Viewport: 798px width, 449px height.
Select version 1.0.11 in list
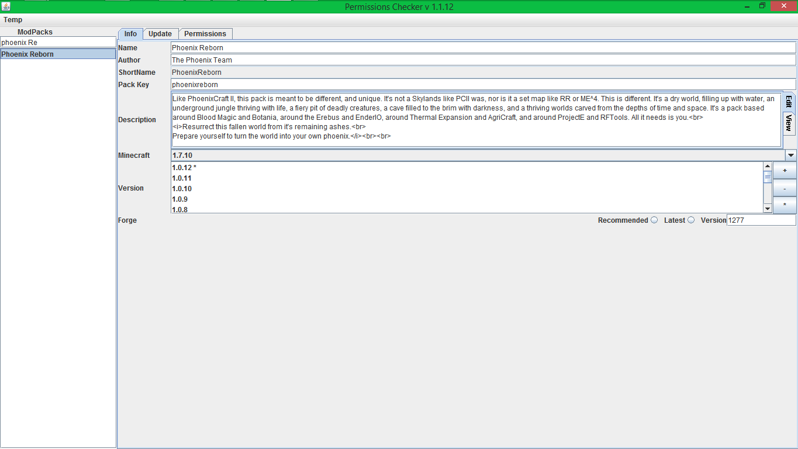point(467,178)
